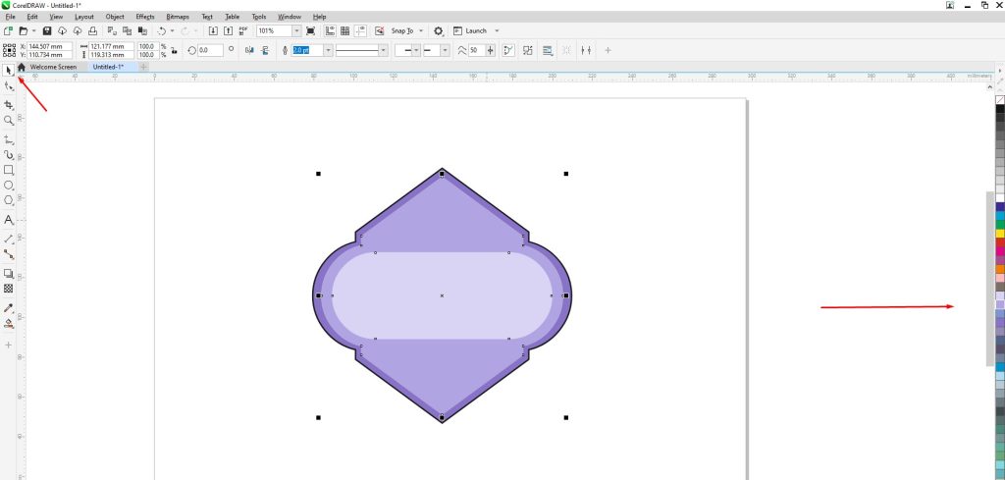The width and height of the screenshot is (1005, 480).
Task: Click the rotation angle input field
Action: coord(210,50)
